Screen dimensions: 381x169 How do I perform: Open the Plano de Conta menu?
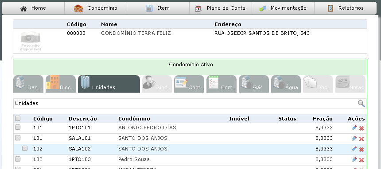pos(220,8)
